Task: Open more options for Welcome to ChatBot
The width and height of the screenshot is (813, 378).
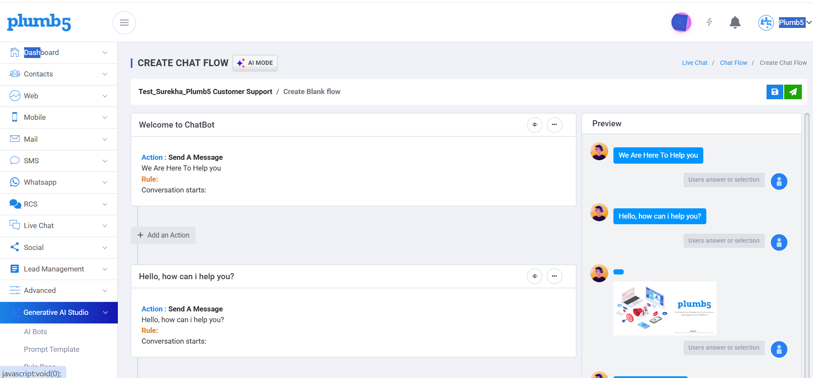Action: pyautogui.click(x=554, y=125)
